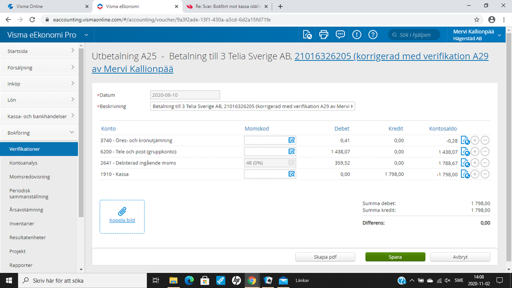Remove the 6200 row with minus icon
The height and width of the screenshot is (288, 512).
pyautogui.click(x=485, y=152)
